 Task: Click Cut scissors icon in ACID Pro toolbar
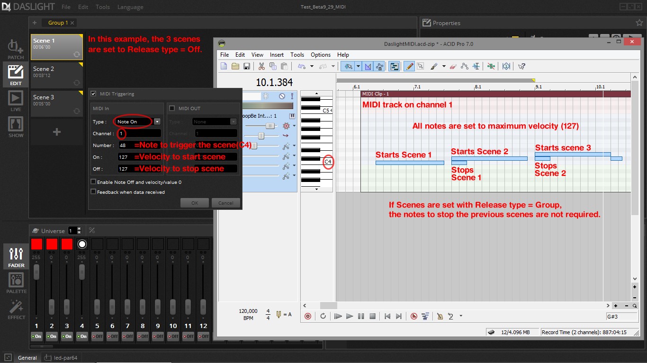tap(261, 67)
